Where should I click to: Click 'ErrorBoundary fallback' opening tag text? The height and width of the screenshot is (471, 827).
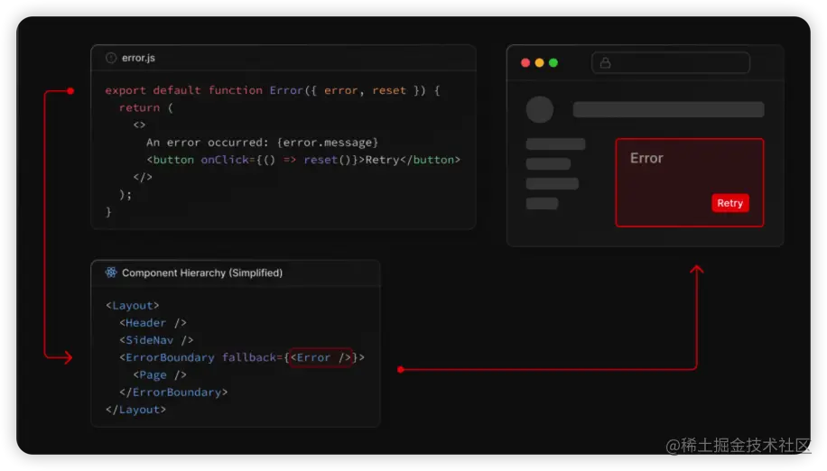242,357
